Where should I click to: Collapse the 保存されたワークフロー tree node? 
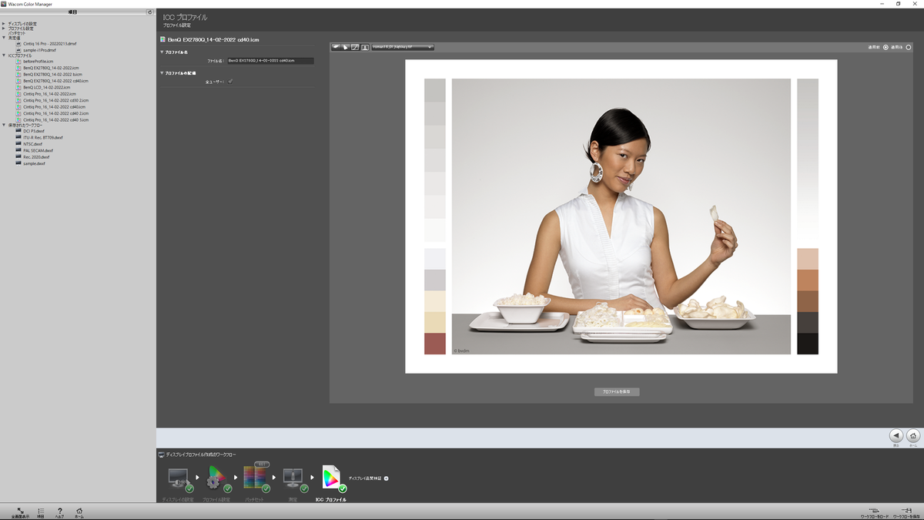pos(3,125)
